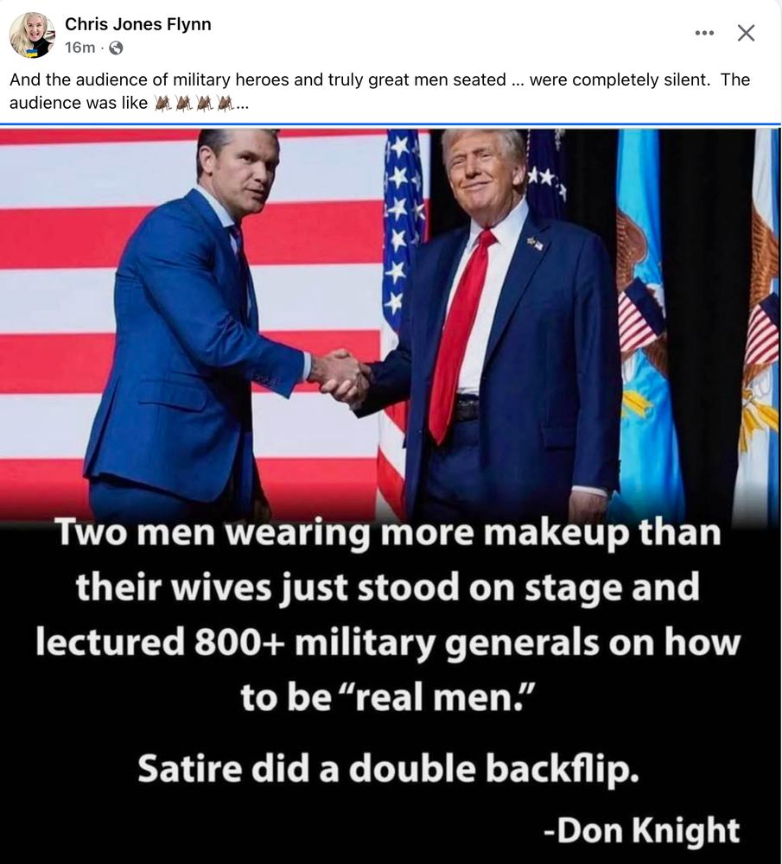The width and height of the screenshot is (782, 864).
Task: Click the third cricket emoji in post
Action: (x=205, y=103)
